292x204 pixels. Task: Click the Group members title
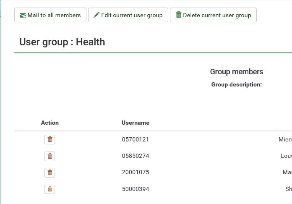(237, 72)
